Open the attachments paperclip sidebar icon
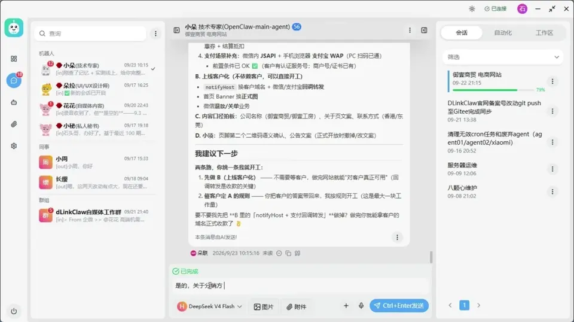This screenshot has height=322, width=574. [14, 124]
